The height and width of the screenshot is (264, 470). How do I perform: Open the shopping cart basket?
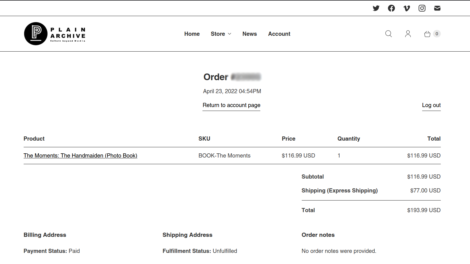427,34
